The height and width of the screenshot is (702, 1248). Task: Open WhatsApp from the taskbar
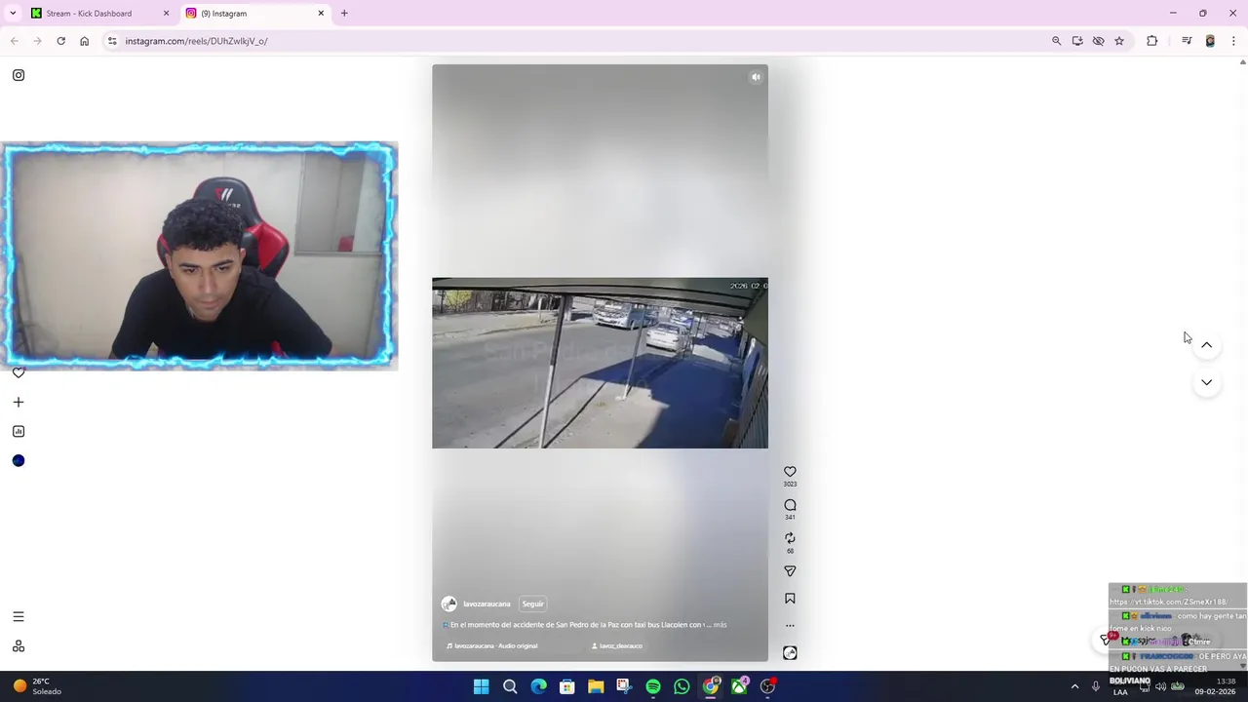[682, 686]
